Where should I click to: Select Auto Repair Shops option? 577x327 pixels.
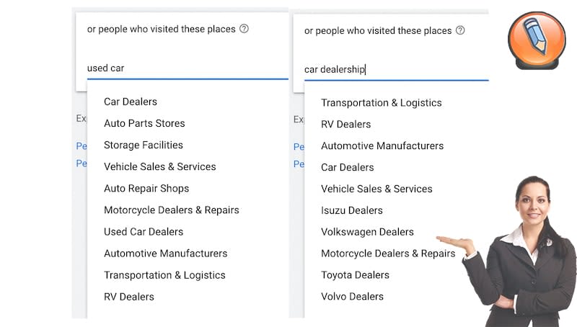coord(146,188)
